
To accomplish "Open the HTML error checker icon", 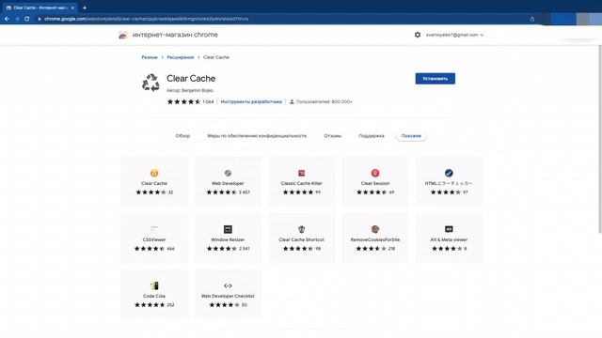I will pos(449,173).
